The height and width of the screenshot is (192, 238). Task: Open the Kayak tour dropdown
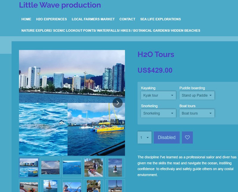tap(158, 95)
